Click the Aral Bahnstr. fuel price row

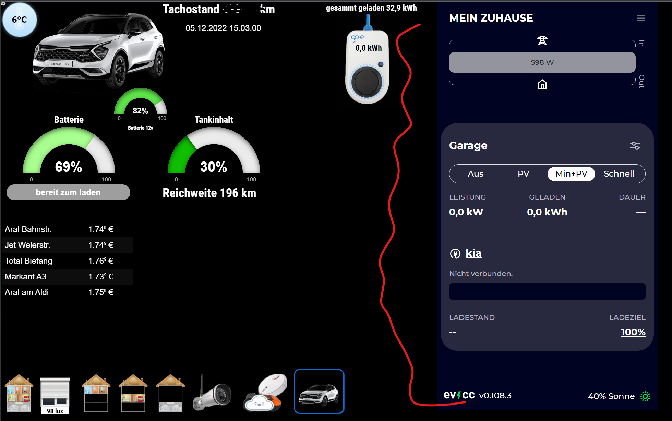coord(67,229)
